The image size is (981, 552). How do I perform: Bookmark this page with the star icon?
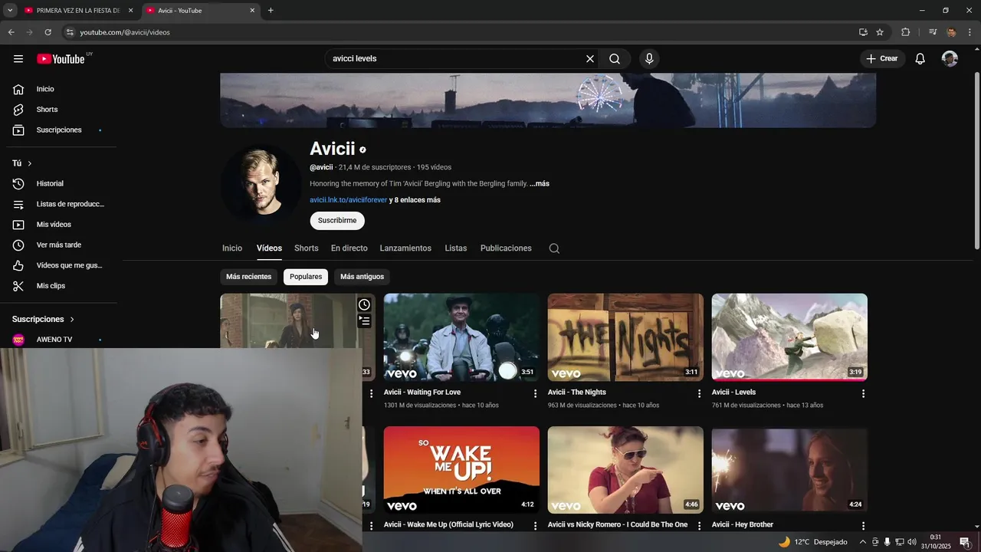880,32
